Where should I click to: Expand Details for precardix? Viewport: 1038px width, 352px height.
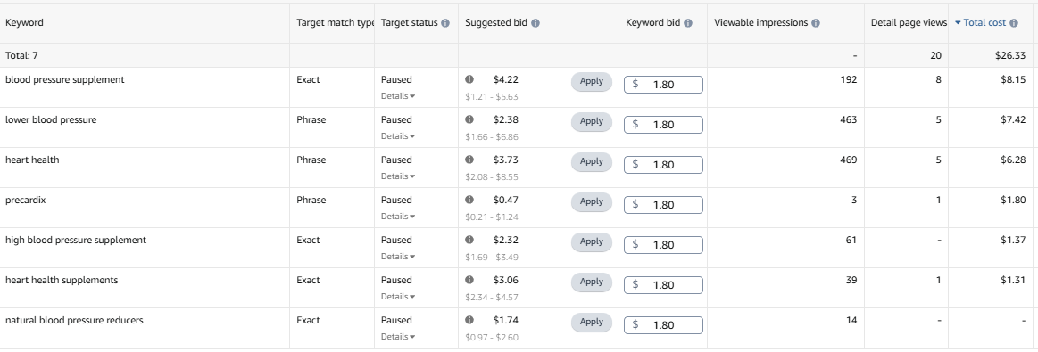398,216
